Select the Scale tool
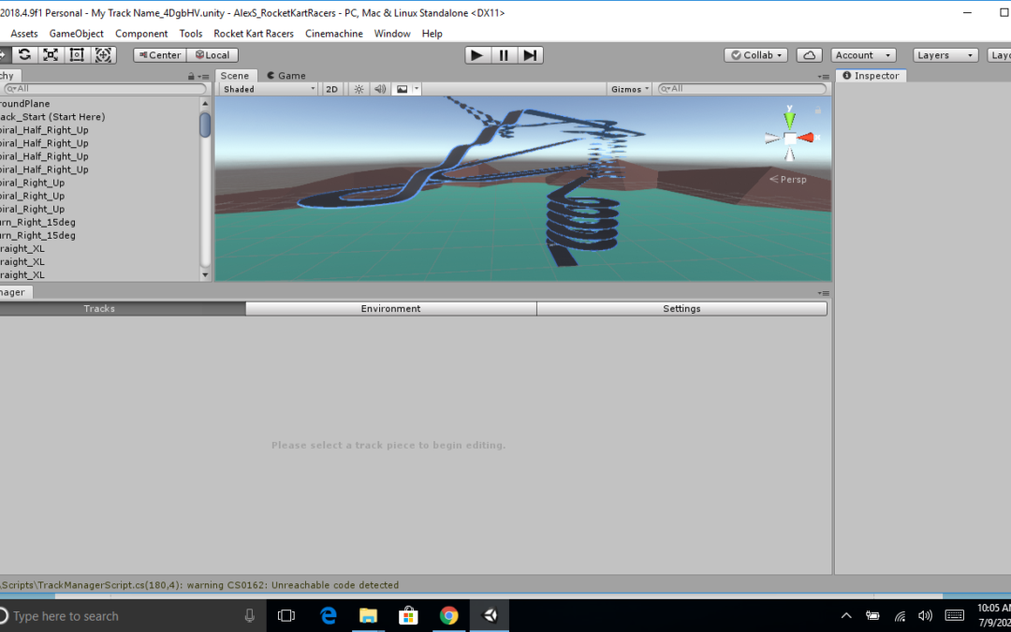 pyautogui.click(x=51, y=55)
